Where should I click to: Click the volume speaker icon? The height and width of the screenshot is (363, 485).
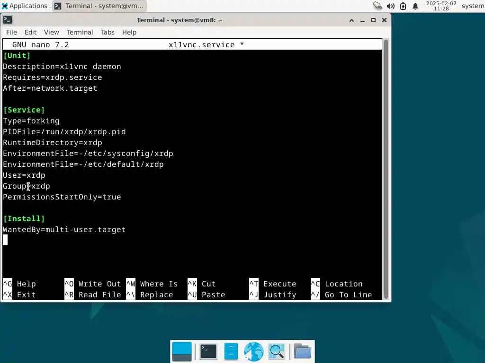390,6
